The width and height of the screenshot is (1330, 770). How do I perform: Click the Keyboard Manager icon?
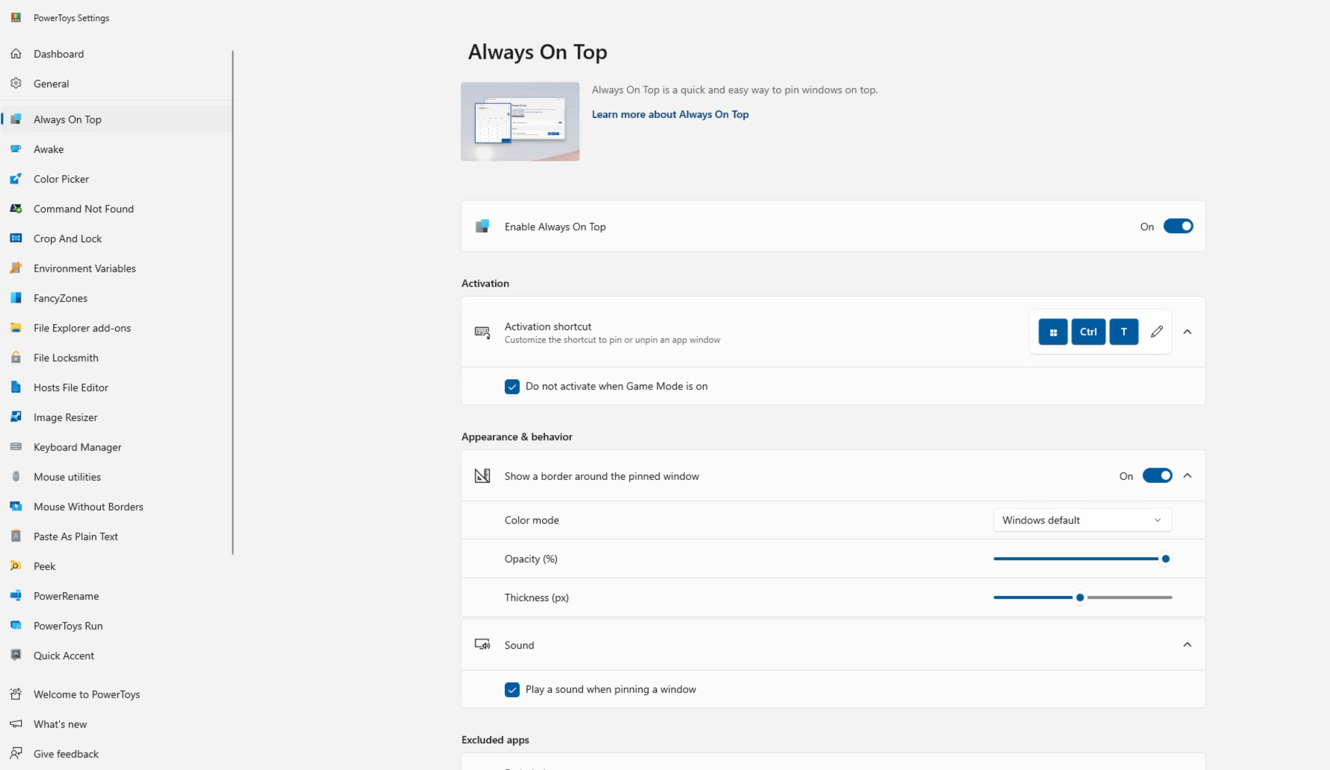pyautogui.click(x=16, y=447)
